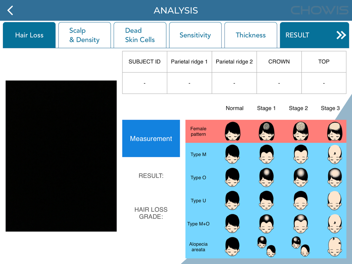Screen dimensions: 352x264
Task: Select the Hair Loss tab
Action: pyautogui.click(x=29, y=35)
